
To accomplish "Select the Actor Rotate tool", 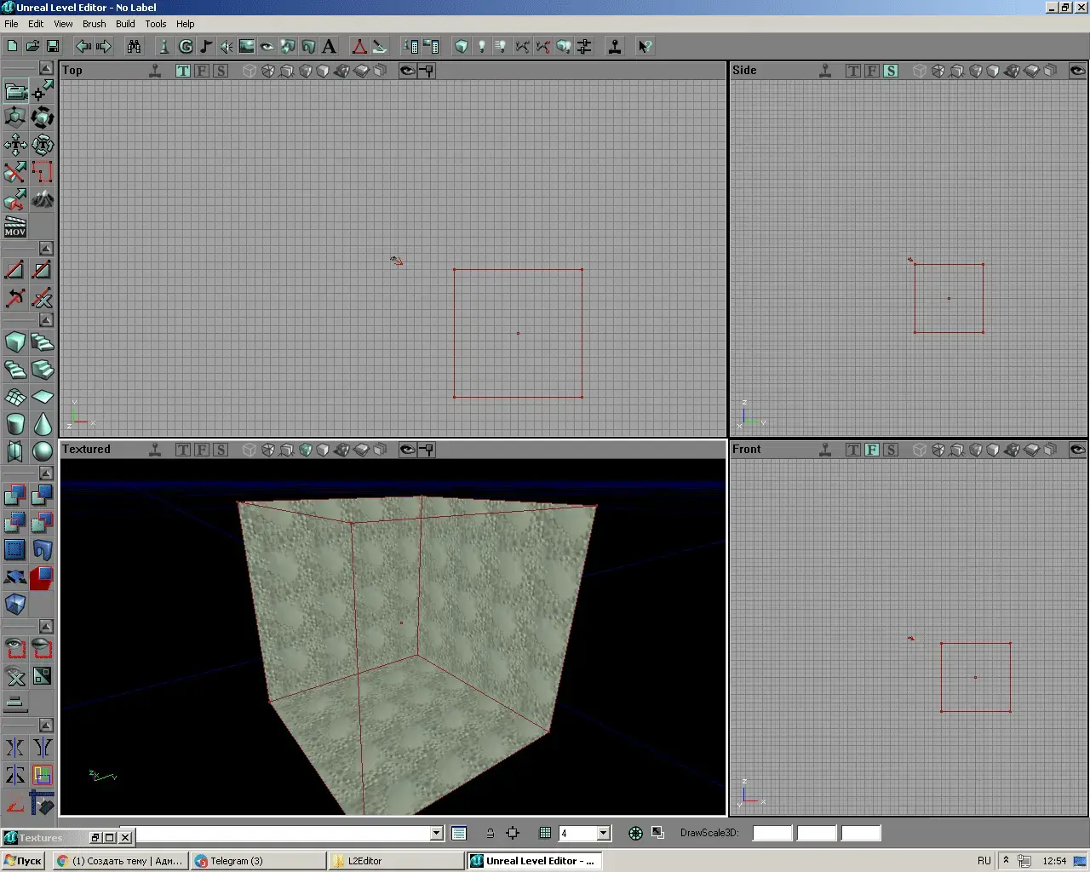I will click(43, 118).
